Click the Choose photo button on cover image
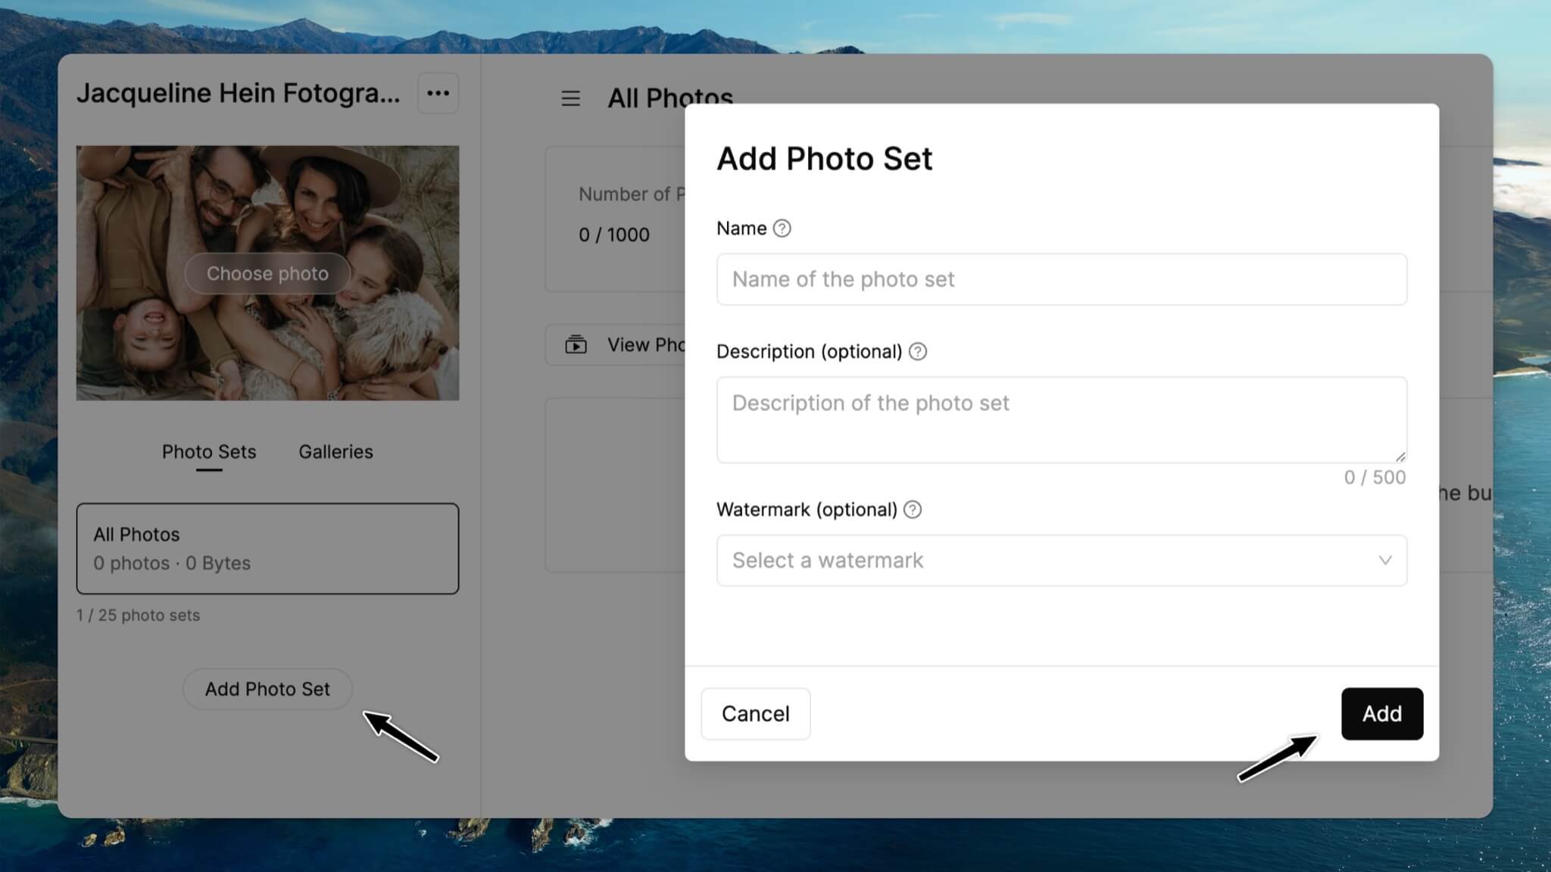 coord(267,273)
